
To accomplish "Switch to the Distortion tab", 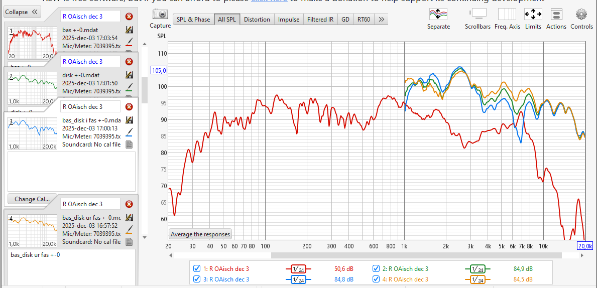I will 257,20.
